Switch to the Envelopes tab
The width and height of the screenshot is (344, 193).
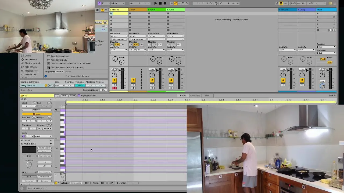coord(195,96)
